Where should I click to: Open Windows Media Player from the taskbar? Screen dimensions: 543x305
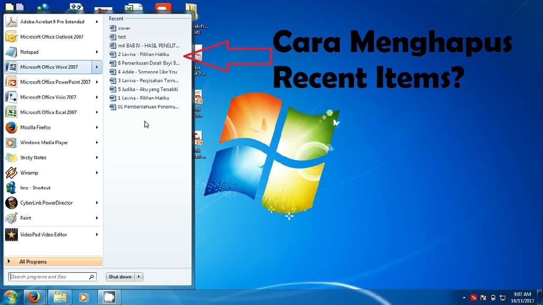click(x=84, y=297)
